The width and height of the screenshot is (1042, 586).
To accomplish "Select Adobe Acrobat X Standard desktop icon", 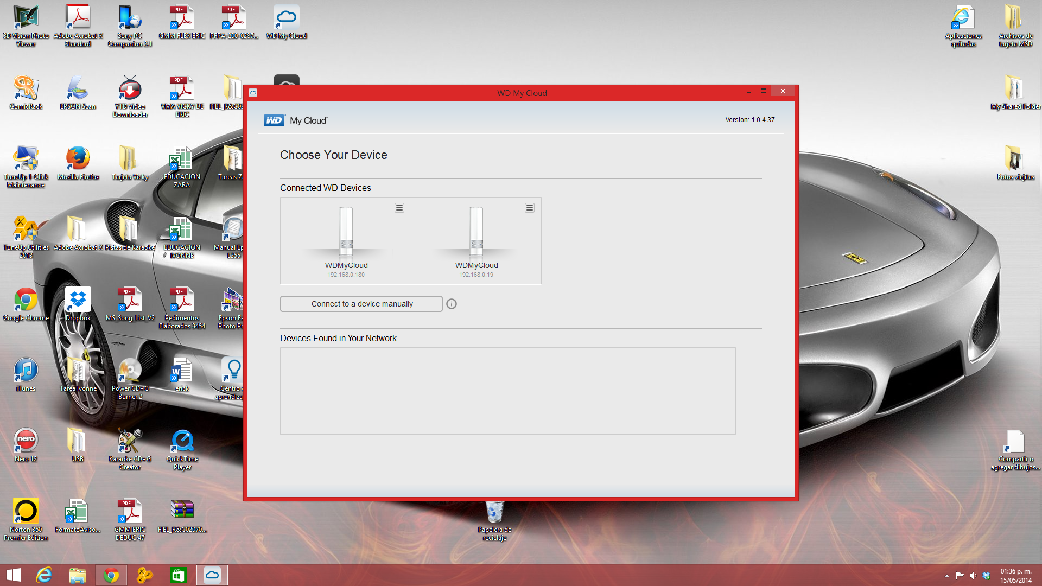I will (78, 26).
